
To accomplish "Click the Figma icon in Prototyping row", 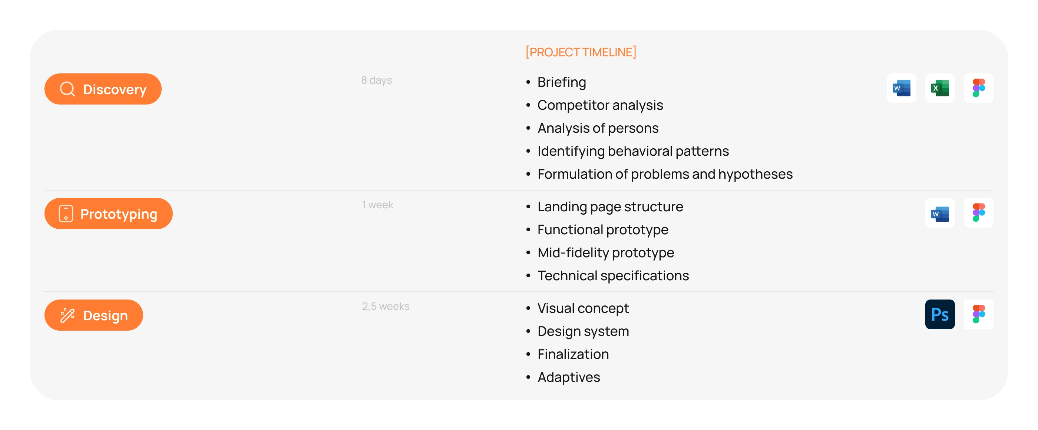I will 978,213.
